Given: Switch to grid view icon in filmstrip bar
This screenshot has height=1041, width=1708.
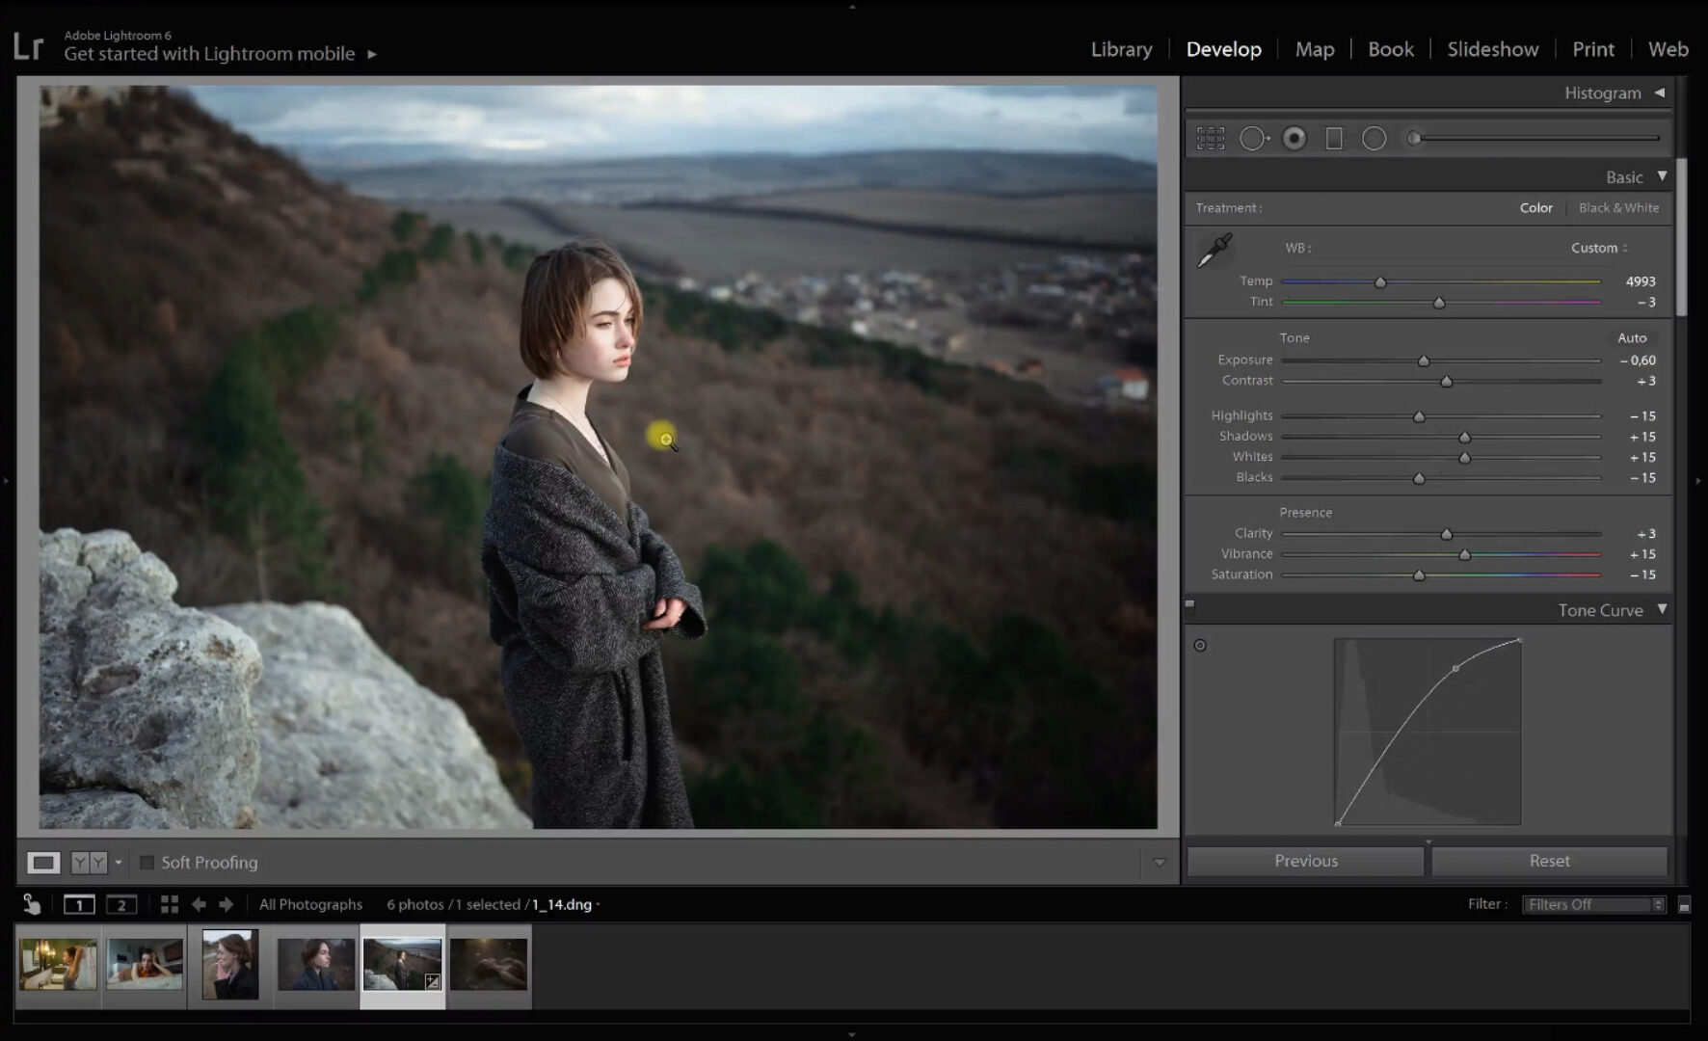Looking at the screenshot, I should [170, 904].
